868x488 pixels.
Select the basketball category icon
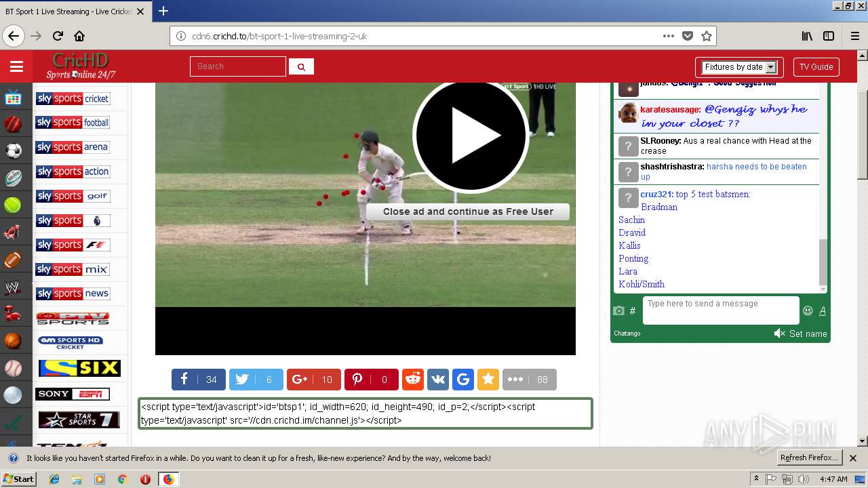click(14, 341)
